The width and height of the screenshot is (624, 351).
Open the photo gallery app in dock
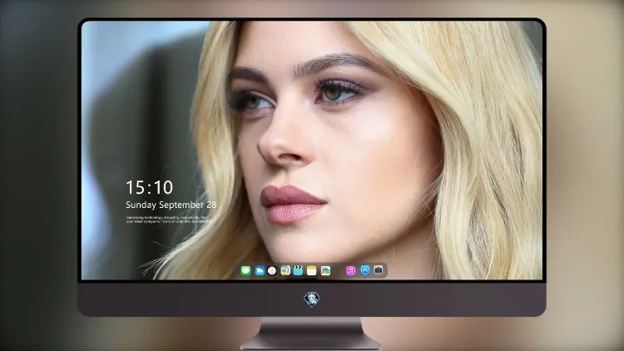pyautogui.click(x=325, y=270)
